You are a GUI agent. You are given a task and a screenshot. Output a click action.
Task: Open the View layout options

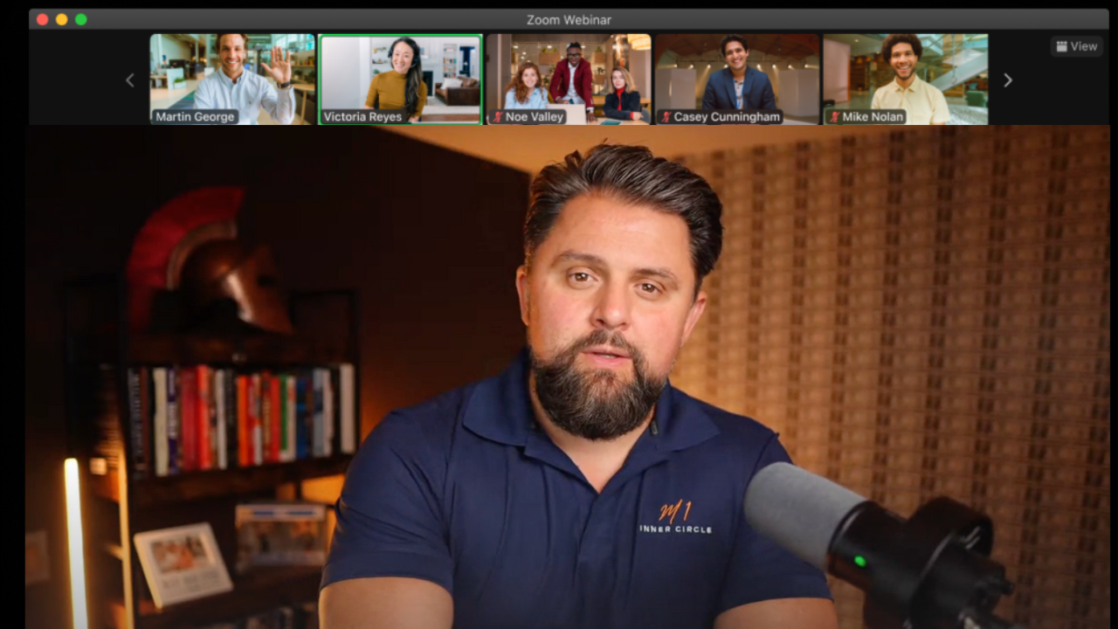1076,46
